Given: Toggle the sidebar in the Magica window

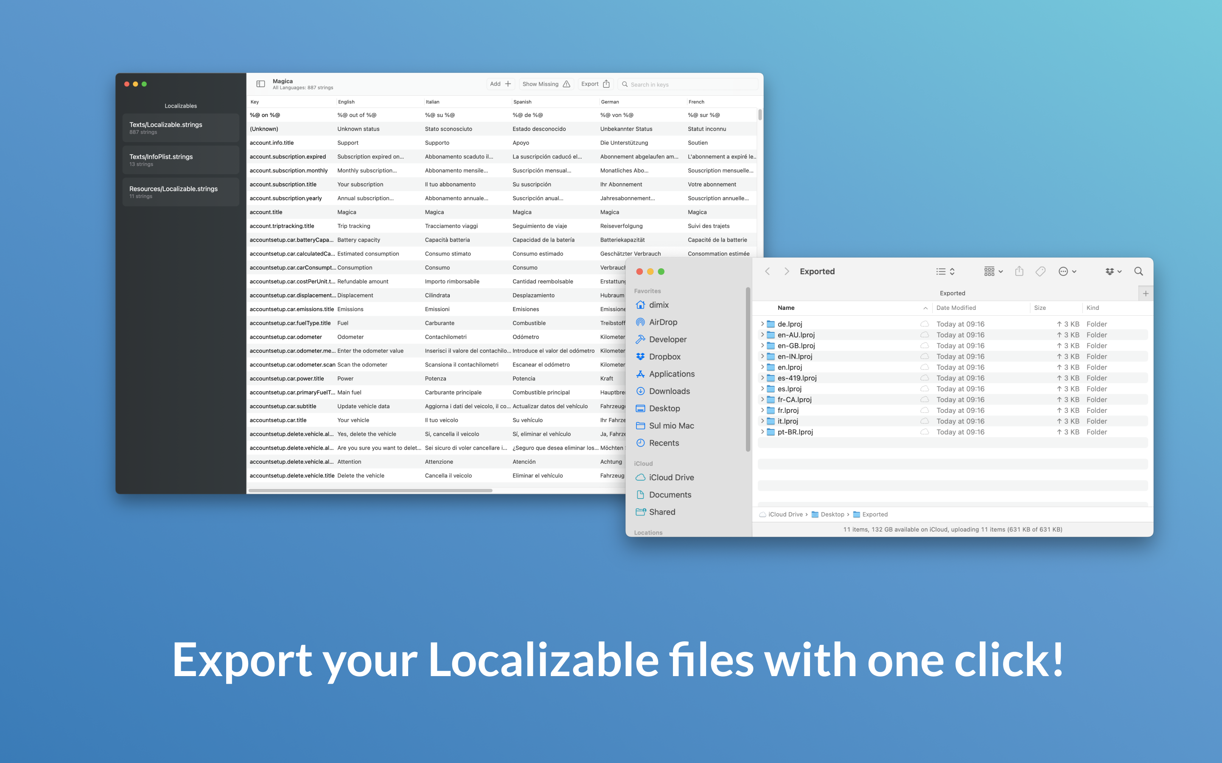Looking at the screenshot, I should click(261, 84).
